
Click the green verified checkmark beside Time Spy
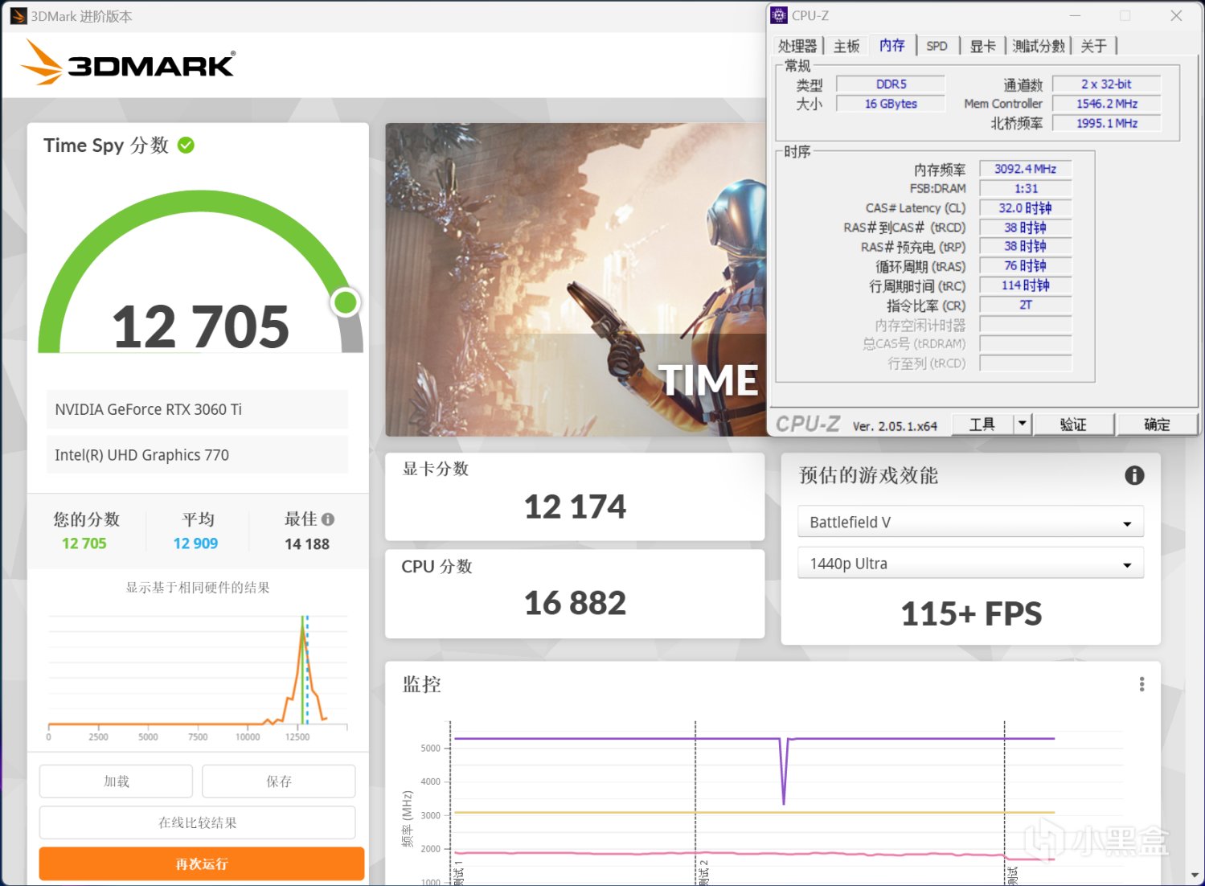[186, 146]
